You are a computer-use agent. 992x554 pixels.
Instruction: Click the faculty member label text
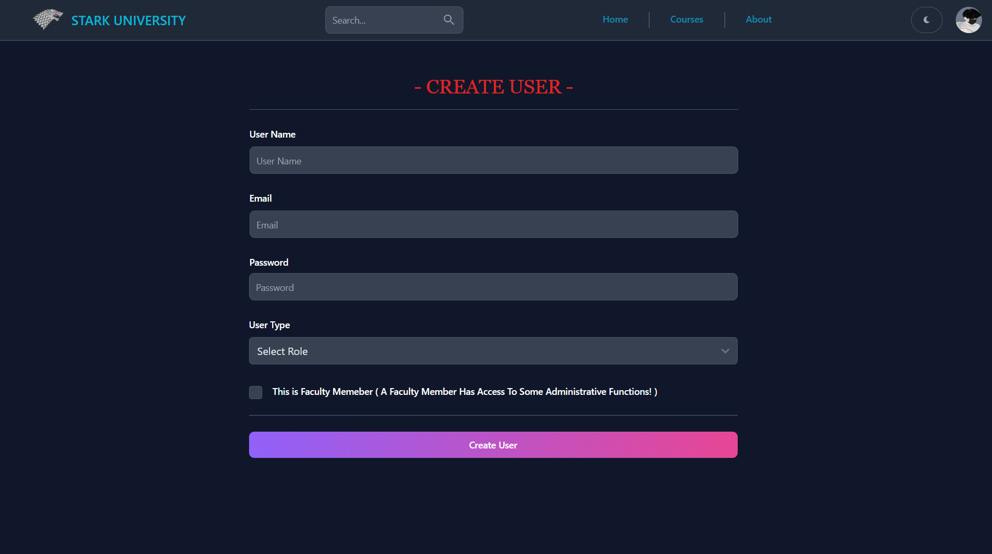464,392
